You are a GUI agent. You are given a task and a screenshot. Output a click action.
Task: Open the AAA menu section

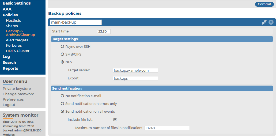pyautogui.click(x=7, y=9)
